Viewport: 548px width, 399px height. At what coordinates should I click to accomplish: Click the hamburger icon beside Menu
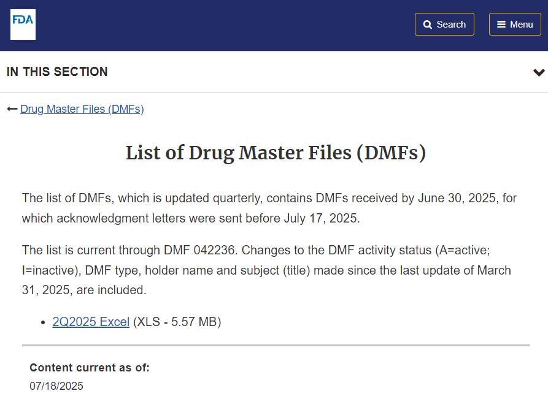coord(501,25)
